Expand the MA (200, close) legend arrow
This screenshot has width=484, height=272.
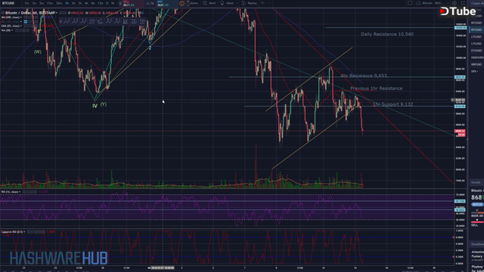pos(21,17)
